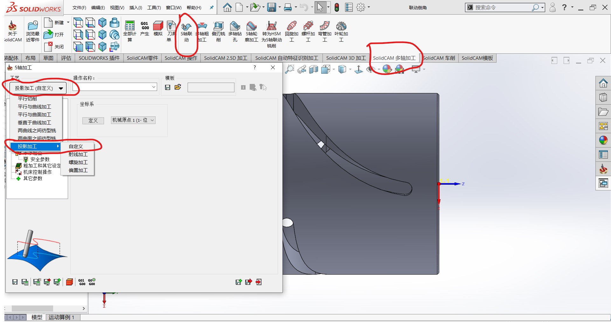Load template with the open-folder icon
The image size is (611, 322).
(178, 87)
